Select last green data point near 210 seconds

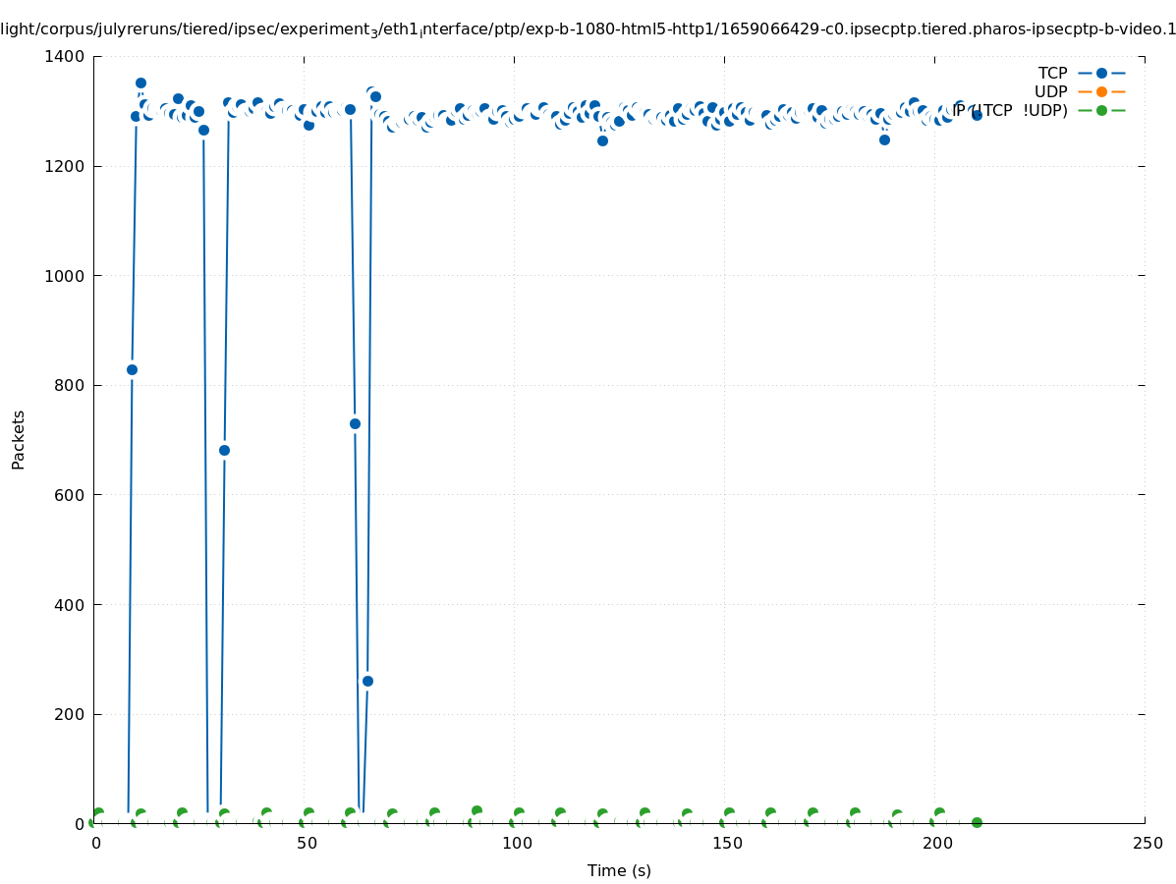click(977, 822)
